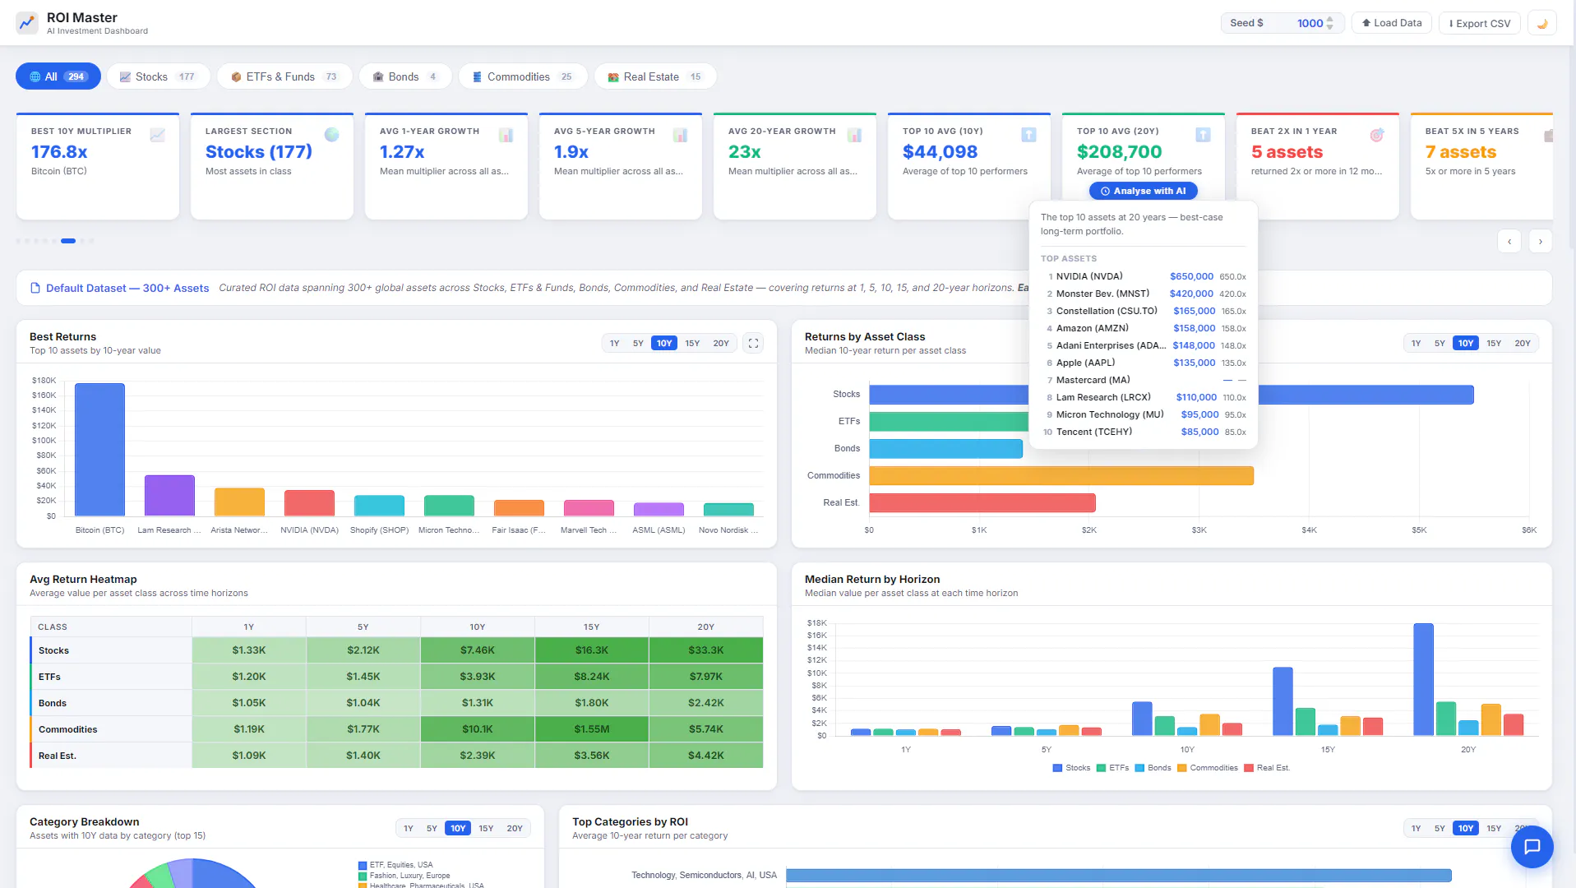This screenshot has width=1576, height=888.
Task: Click the Bonds 1Y heatmap cell $1.05K
Action: pos(249,703)
